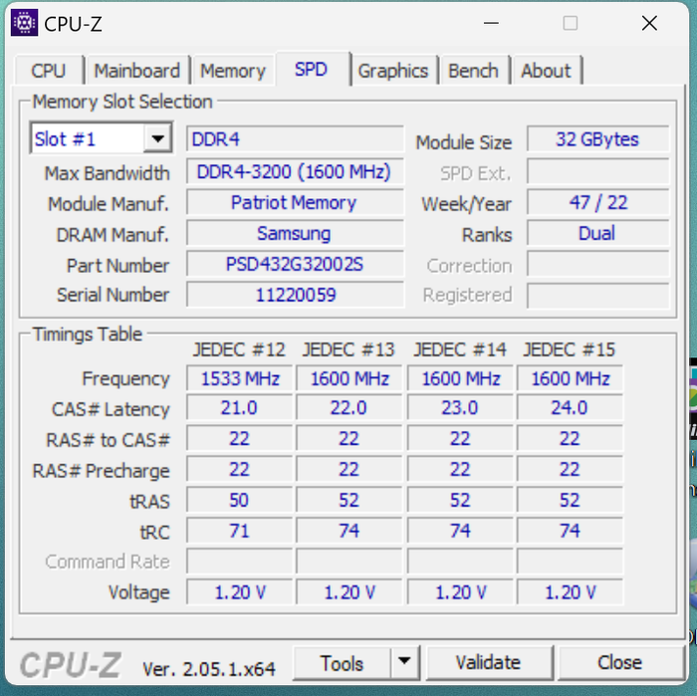Click the Ver. 2.05.1.x64 version text
This screenshot has width=697, height=696.
point(209,668)
